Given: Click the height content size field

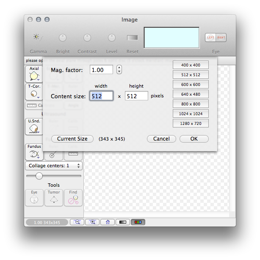Looking at the screenshot, I should [x=136, y=96].
